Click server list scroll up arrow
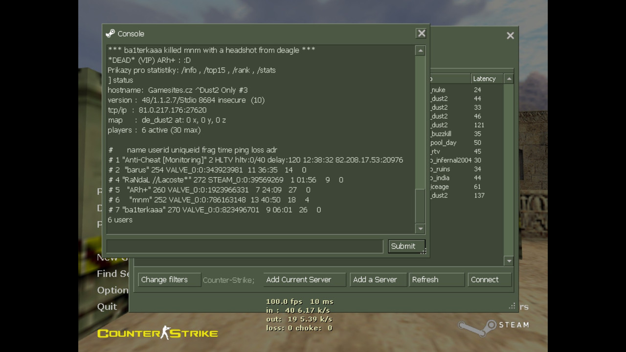 [509, 79]
